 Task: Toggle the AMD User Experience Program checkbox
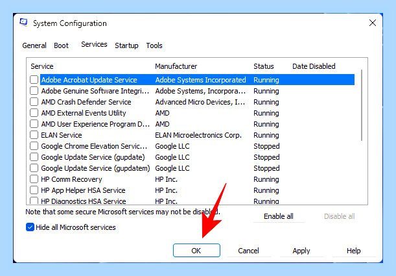34,124
